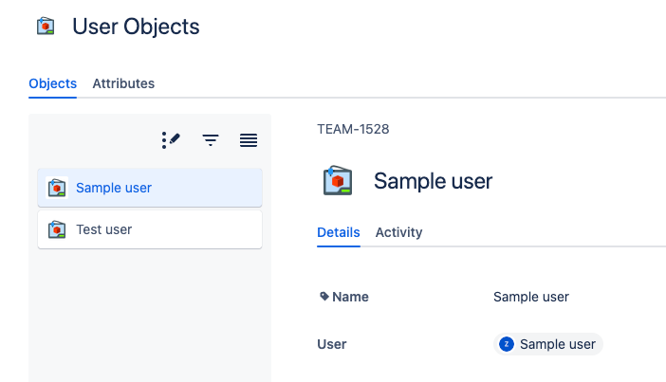This screenshot has height=382, width=666.
Task: Click the Sample user object heading
Action: [x=433, y=180]
